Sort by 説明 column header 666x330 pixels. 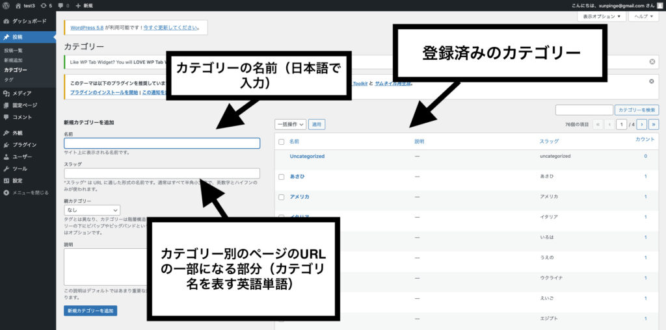point(420,141)
